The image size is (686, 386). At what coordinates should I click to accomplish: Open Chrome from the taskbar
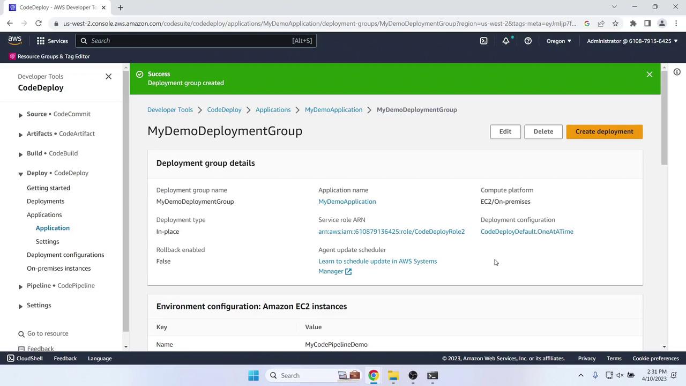pyautogui.click(x=374, y=375)
